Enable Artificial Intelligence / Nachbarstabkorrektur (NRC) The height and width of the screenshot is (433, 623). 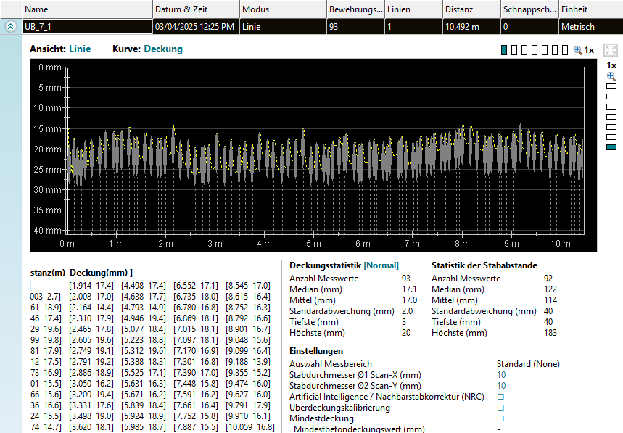pos(500,397)
